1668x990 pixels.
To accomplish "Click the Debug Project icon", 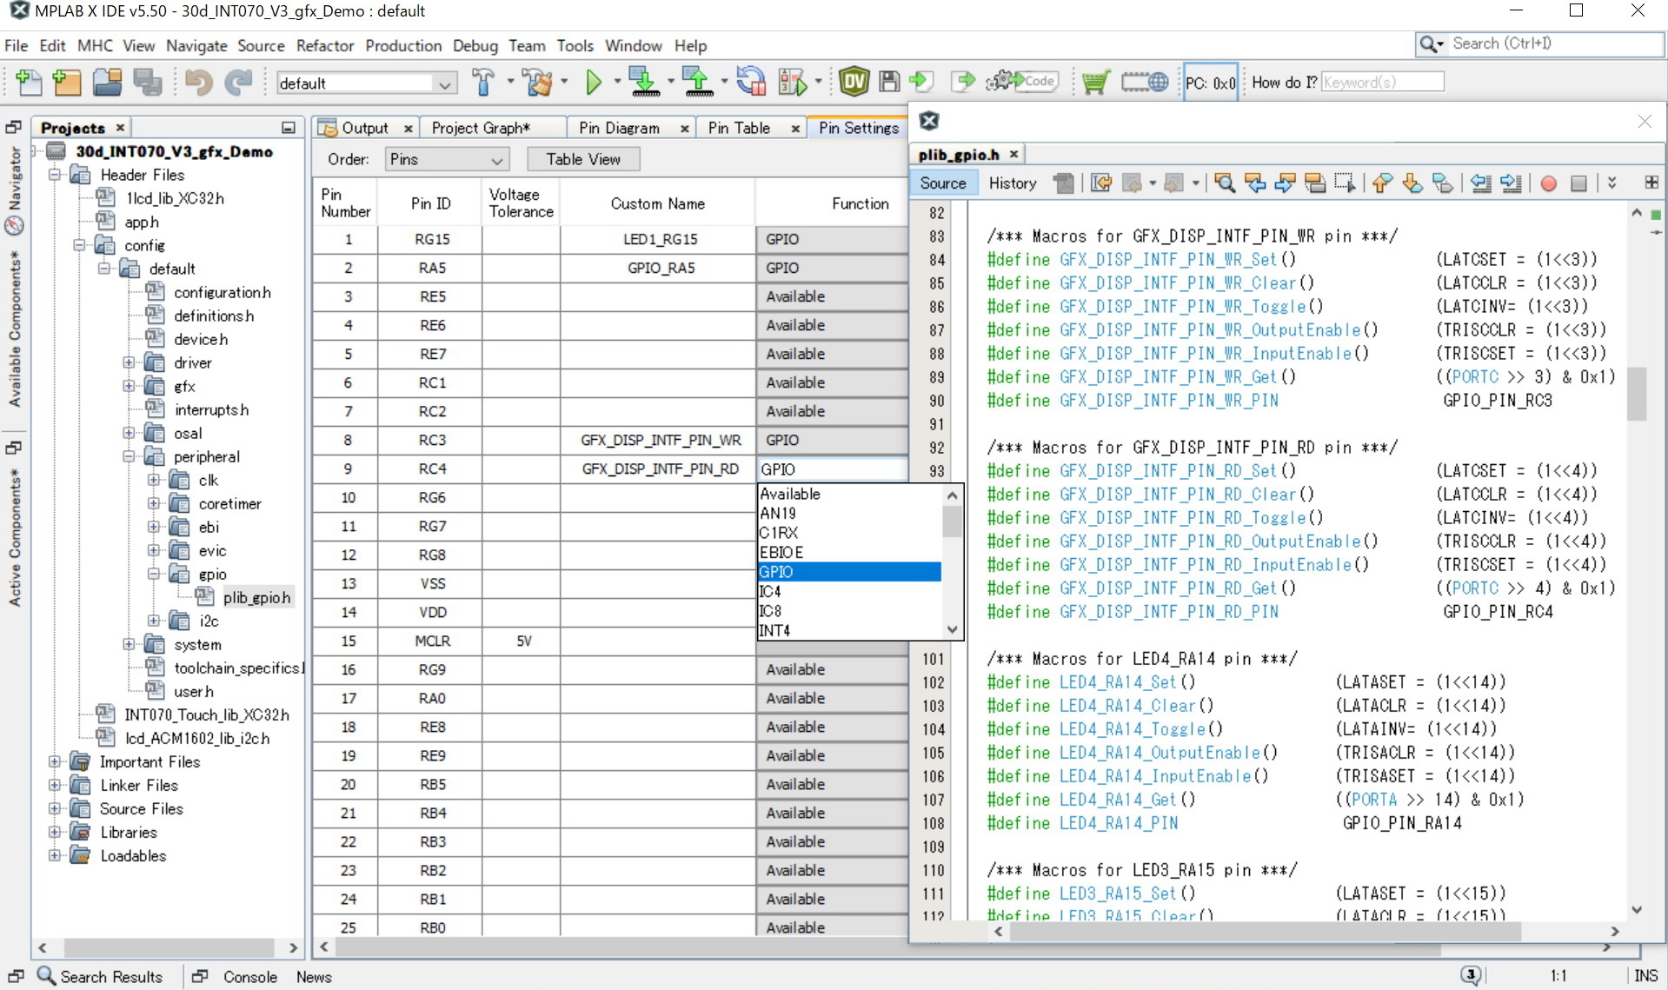I will coord(793,83).
